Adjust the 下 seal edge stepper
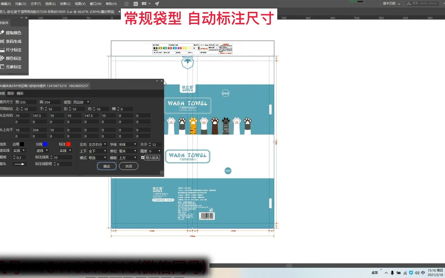The image size is (445, 278). 46,109
